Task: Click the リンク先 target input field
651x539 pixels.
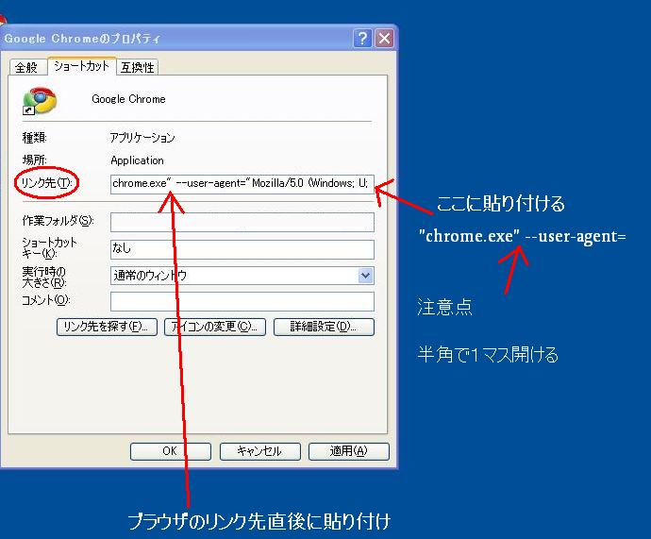Action: pos(242,183)
